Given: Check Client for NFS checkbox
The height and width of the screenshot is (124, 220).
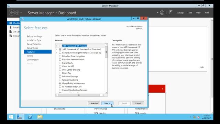Looking at the screenshot, I should point(60,66).
